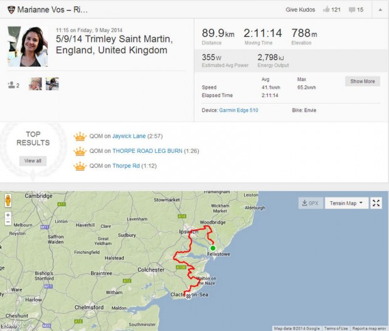Download the GPX file

coord(310,203)
